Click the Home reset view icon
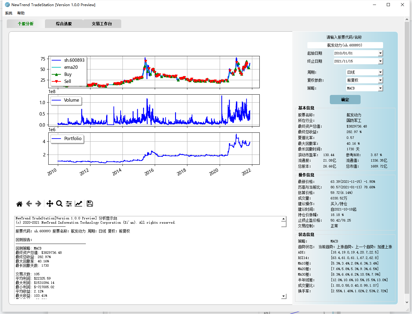The height and width of the screenshot is (314, 412). [x=19, y=204]
